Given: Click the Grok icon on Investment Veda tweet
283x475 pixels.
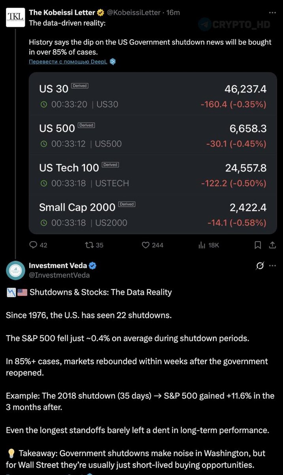Looking at the screenshot, I should pos(260,266).
